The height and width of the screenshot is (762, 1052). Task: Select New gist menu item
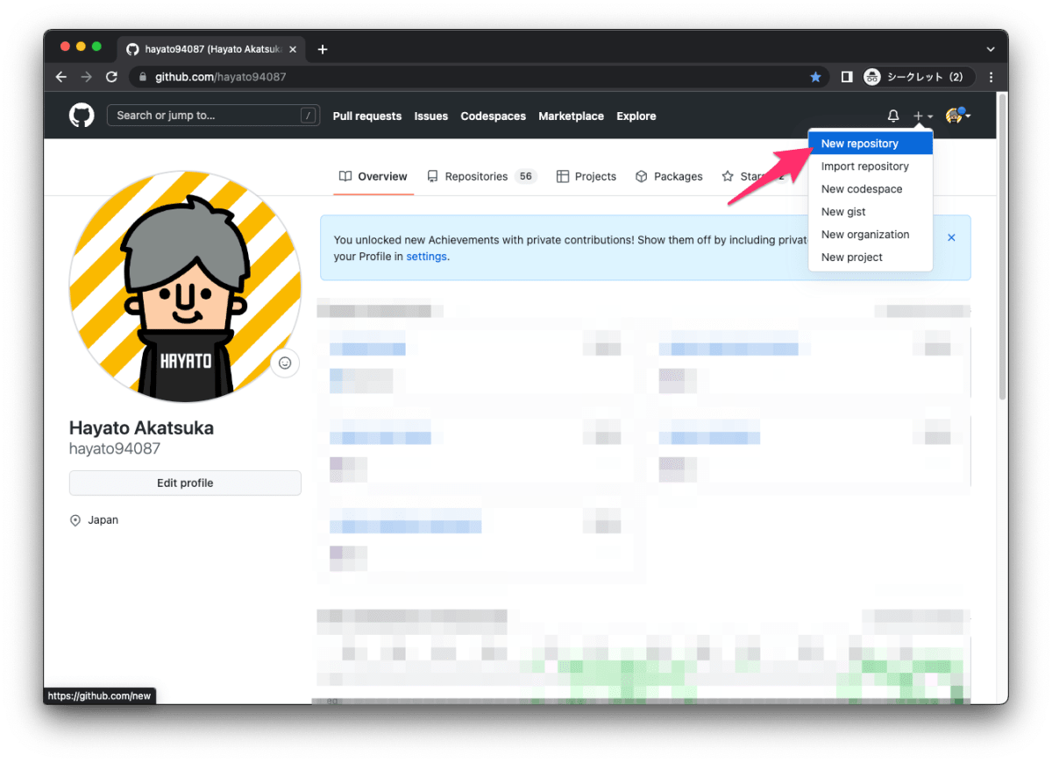coord(871,212)
